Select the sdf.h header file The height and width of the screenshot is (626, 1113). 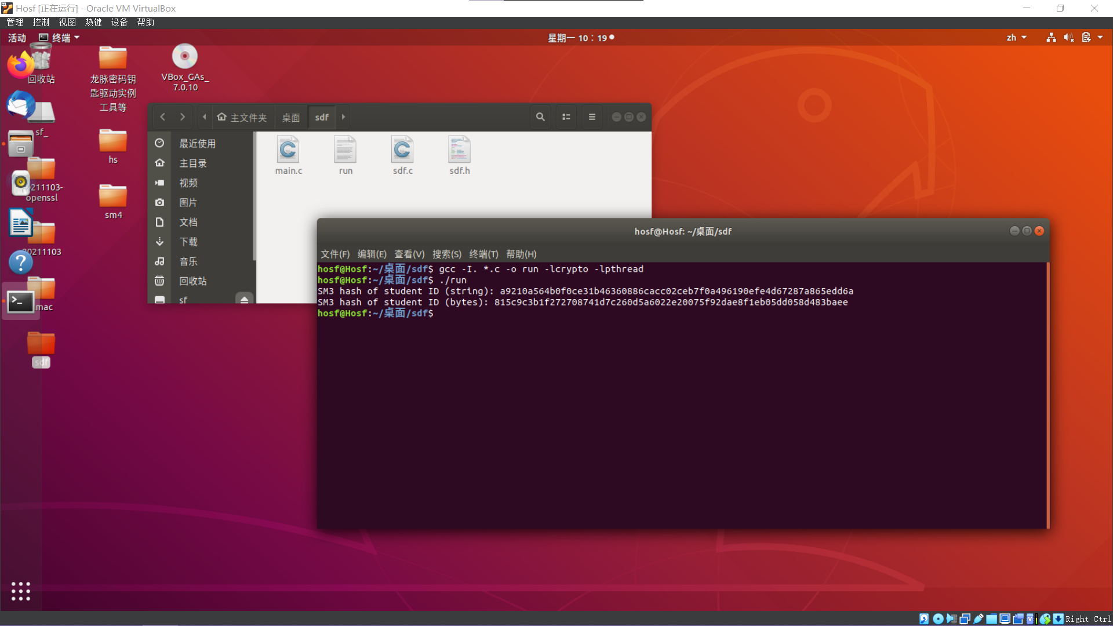click(x=459, y=155)
